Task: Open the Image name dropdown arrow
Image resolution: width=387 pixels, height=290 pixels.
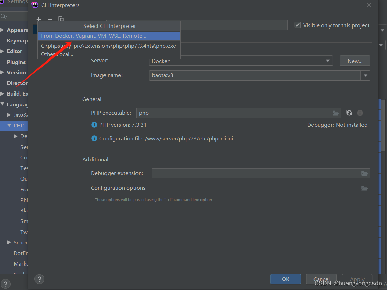Action: 365,75
